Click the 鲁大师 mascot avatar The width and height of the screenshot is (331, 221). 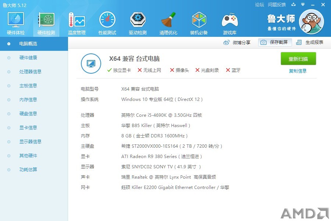tap(312, 22)
